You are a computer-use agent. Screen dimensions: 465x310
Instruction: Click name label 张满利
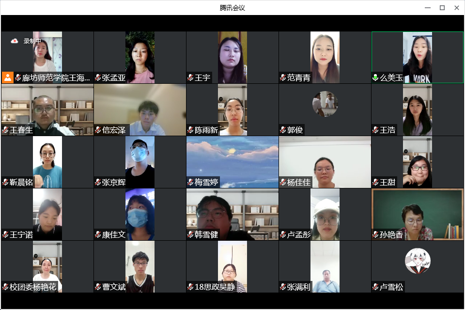(299, 287)
